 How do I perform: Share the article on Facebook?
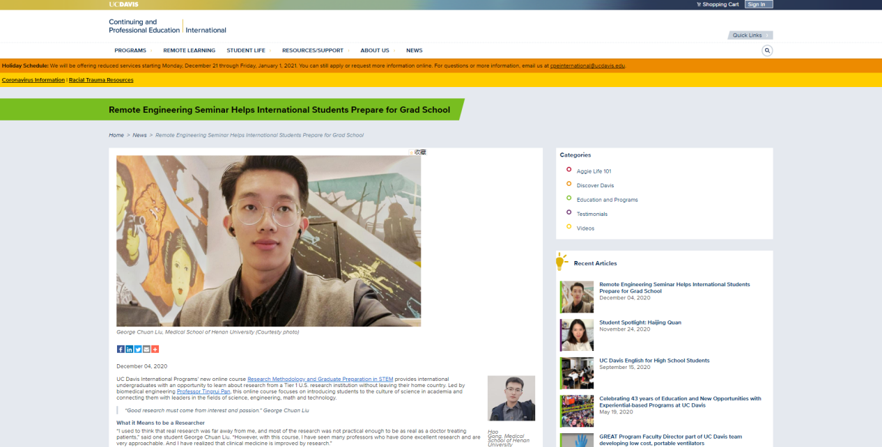point(121,350)
